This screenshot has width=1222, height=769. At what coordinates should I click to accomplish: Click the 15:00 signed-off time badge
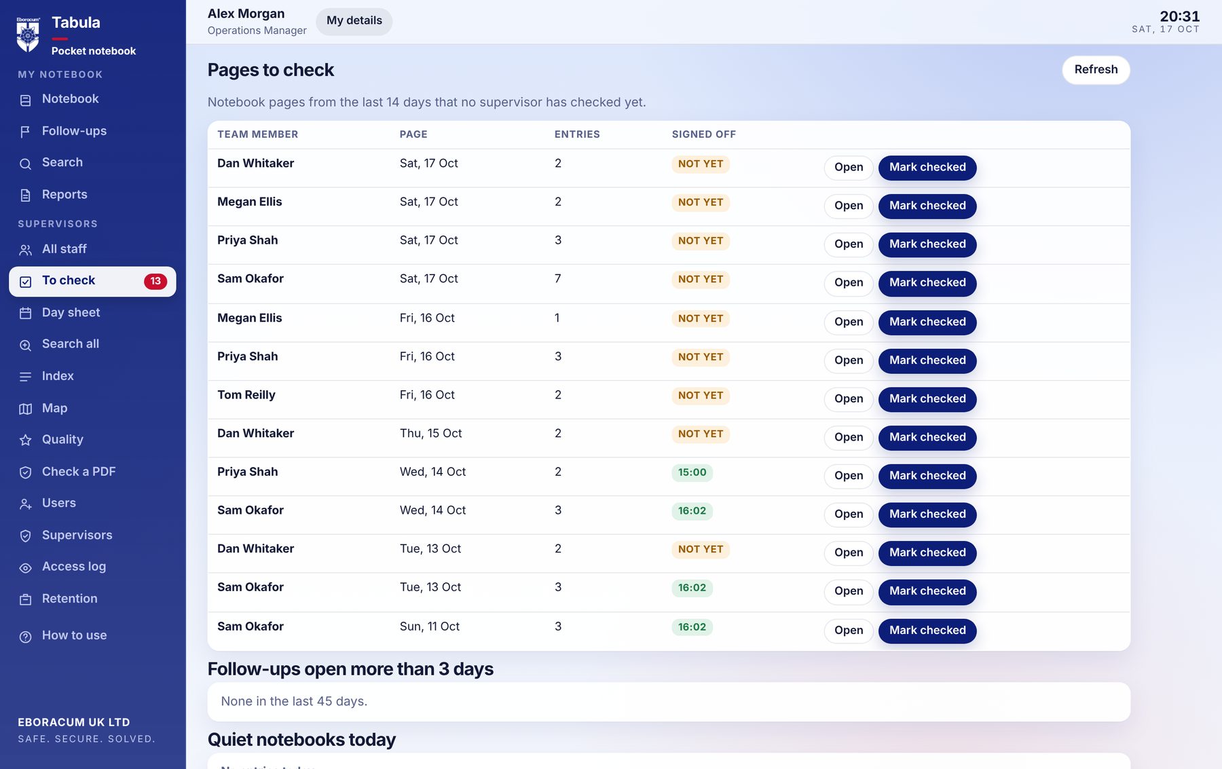(692, 472)
